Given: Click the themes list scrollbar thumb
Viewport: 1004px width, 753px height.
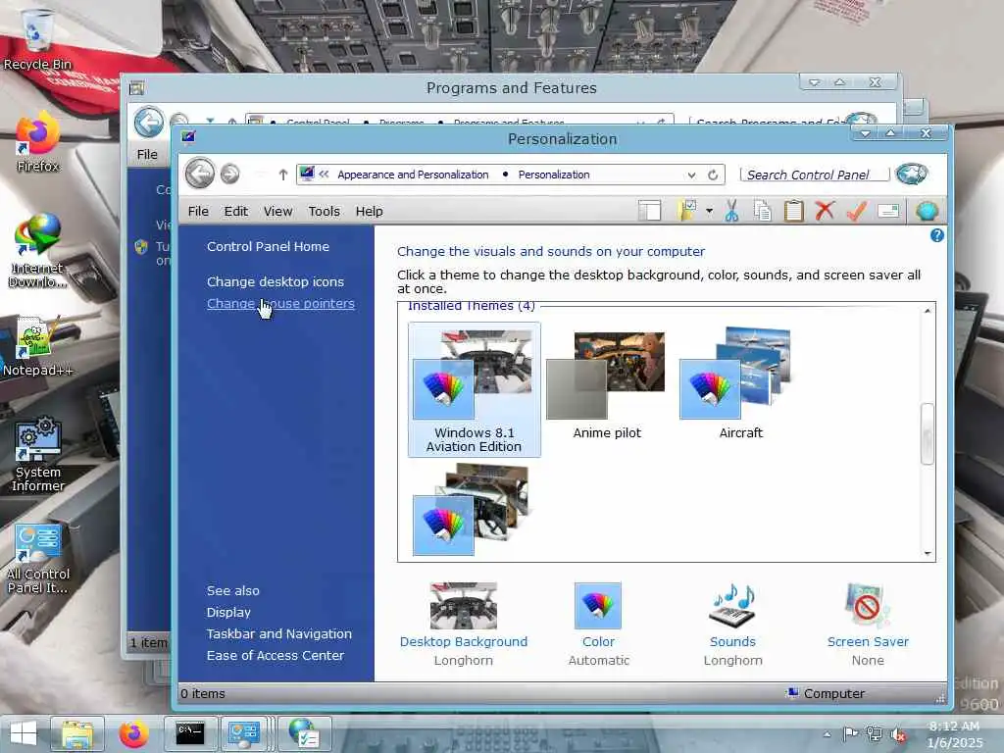Looking at the screenshot, I should [928, 433].
